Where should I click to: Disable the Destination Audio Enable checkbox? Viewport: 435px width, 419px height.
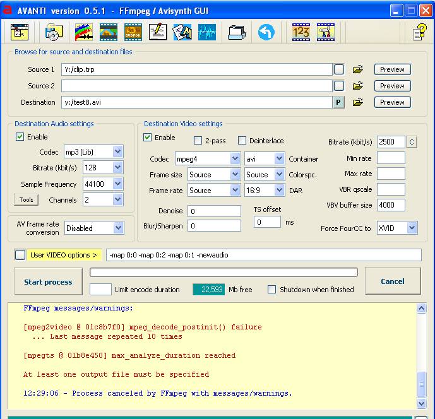(x=20, y=137)
